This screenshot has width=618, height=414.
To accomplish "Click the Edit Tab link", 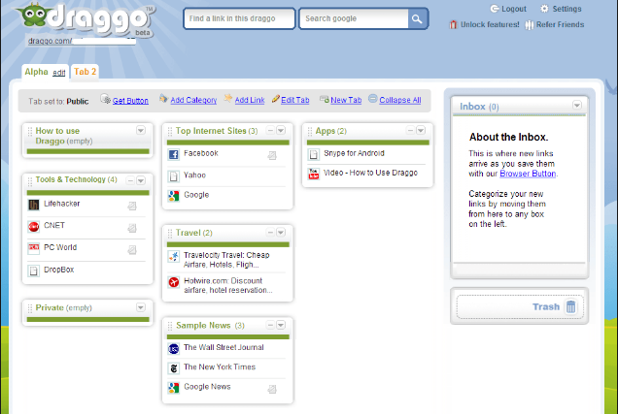I will click(x=294, y=100).
